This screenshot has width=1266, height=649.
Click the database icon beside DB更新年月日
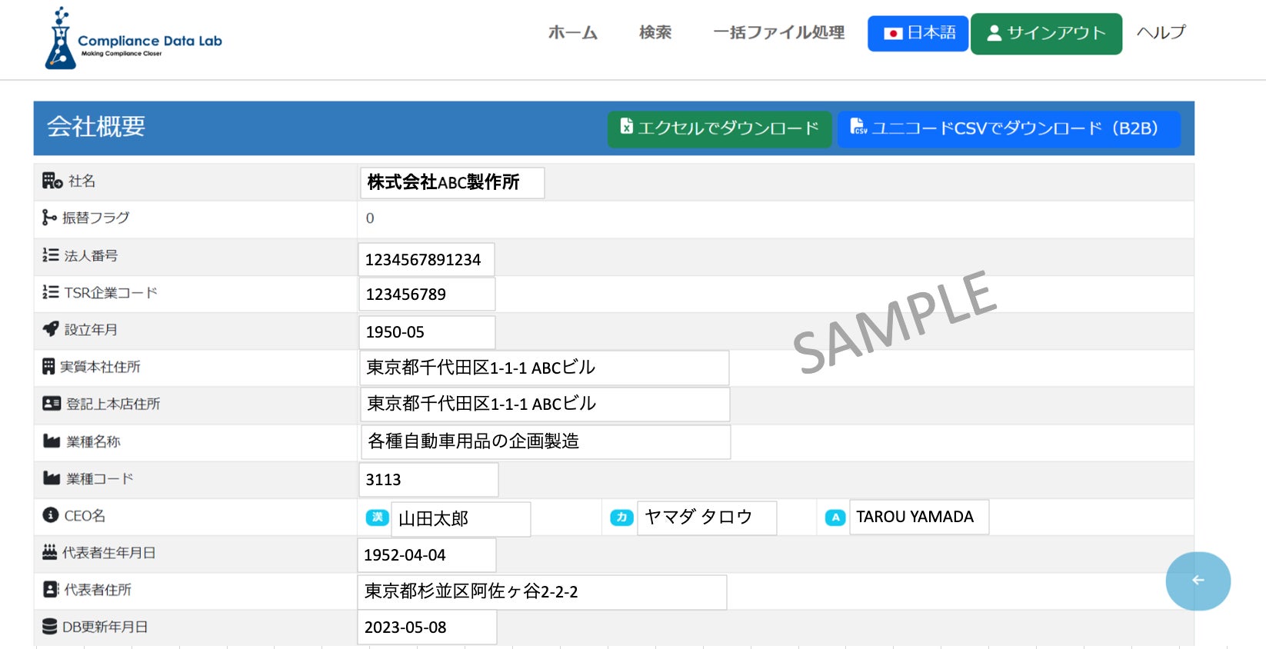tap(50, 626)
